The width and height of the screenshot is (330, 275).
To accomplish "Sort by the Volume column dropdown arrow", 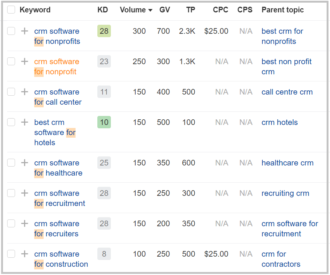I will click(151, 10).
